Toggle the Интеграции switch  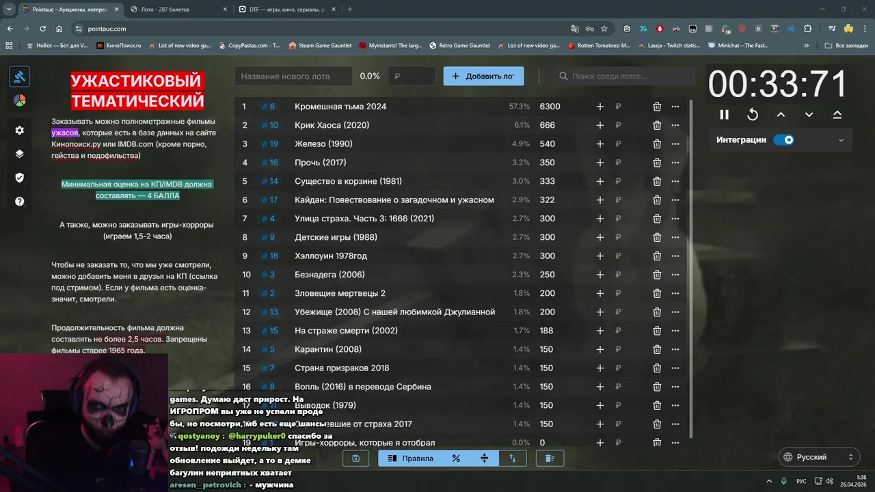click(783, 140)
